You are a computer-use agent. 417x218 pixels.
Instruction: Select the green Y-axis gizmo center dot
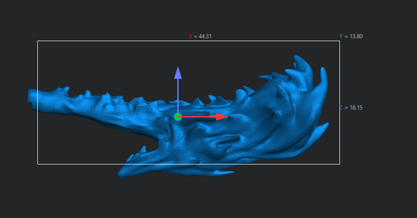pos(178,117)
